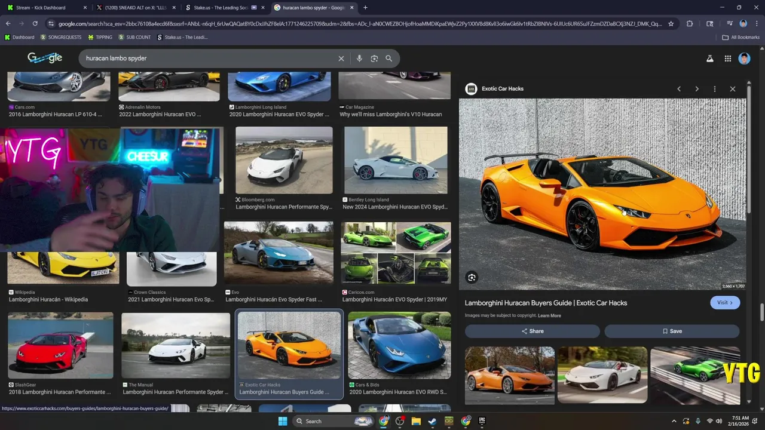This screenshot has width=765, height=430.
Task: Open the Google apps grid icon
Action: click(x=727, y=59)
